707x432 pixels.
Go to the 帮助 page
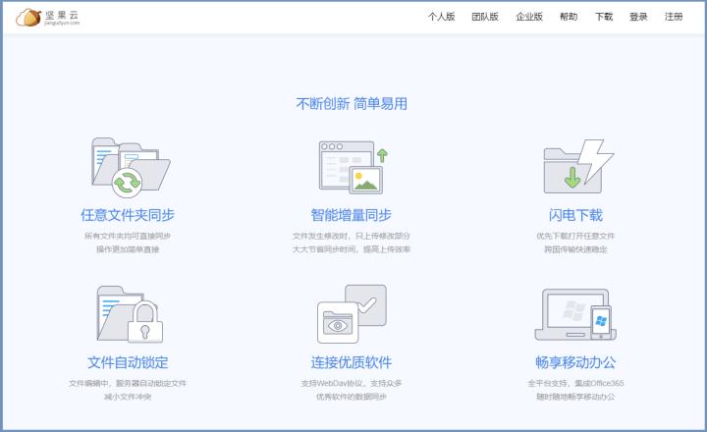coord(569,17)
